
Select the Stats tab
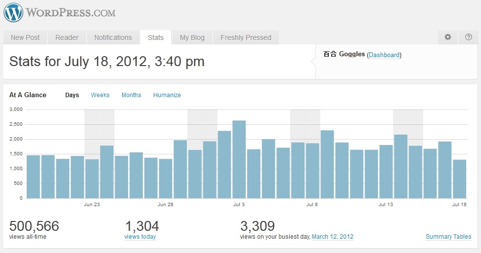click(155, 37)
